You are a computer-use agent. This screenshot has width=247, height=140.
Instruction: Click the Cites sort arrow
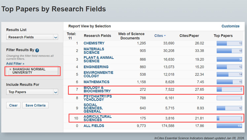click(x=165, y=36)
